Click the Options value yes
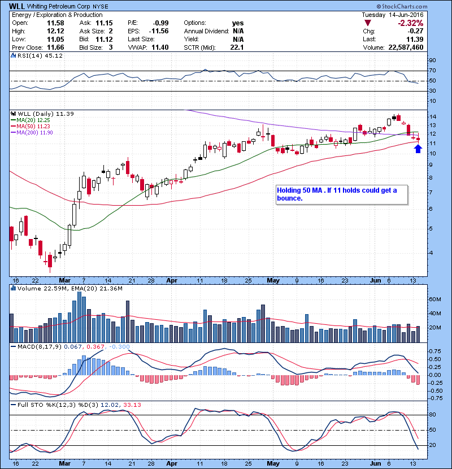This screenshot has height=469, width=452. click(x=238, y=23)
